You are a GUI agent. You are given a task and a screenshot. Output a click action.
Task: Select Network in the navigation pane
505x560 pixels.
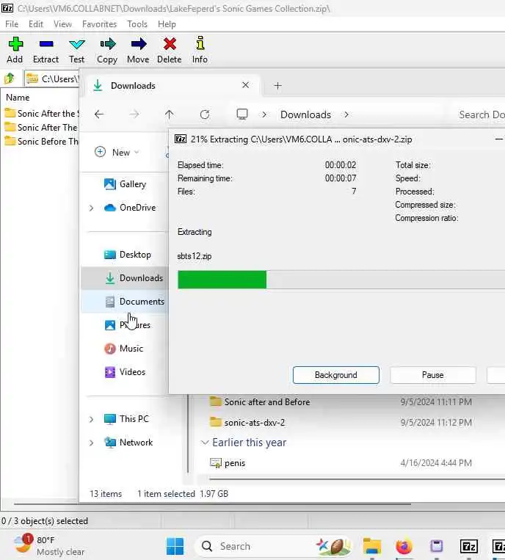click(128, 443)
